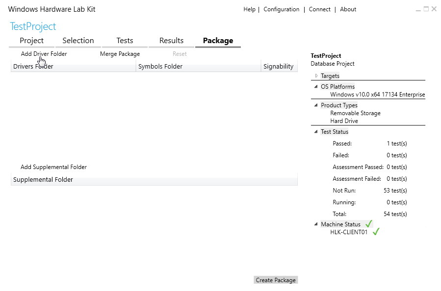Collapse the Machine Status section
This screenshot has width=441, height=291.
[316, 224]
